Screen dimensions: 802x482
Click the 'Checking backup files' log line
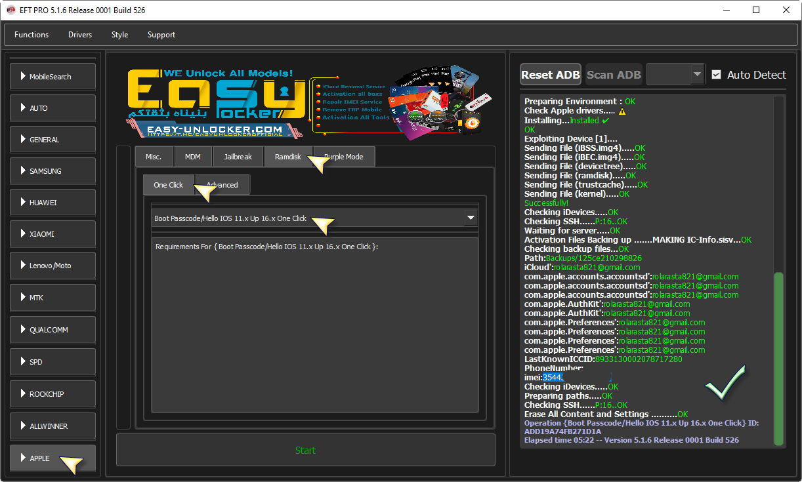tap(576, 249)
